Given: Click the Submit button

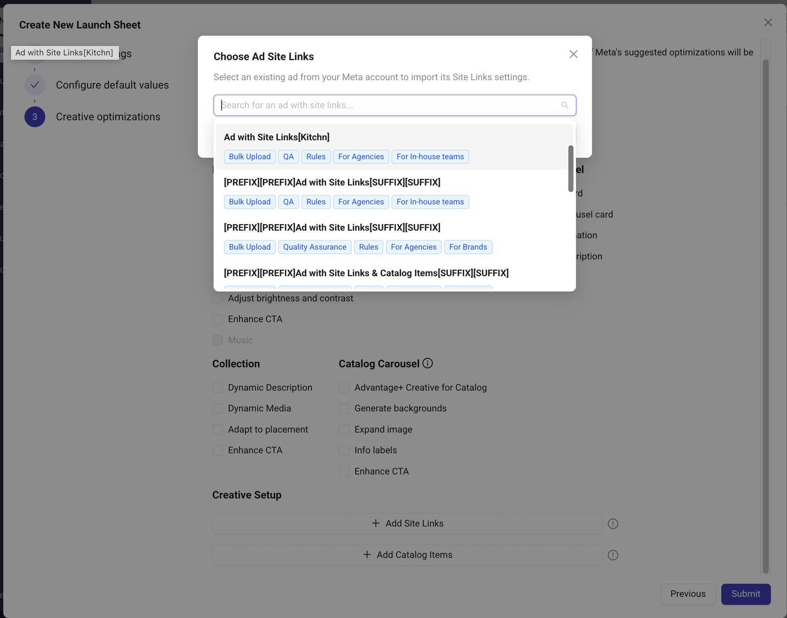Looking at the screenshot, I should [745, 594].
